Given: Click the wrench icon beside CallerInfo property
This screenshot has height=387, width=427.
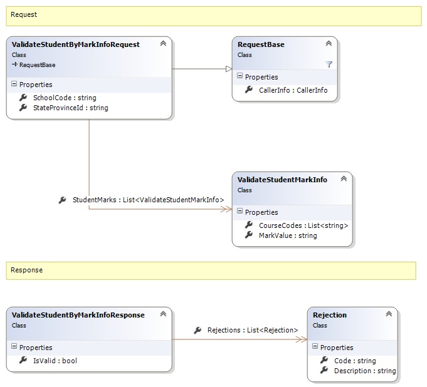Looking at the screenshot, I should point(249,90).
